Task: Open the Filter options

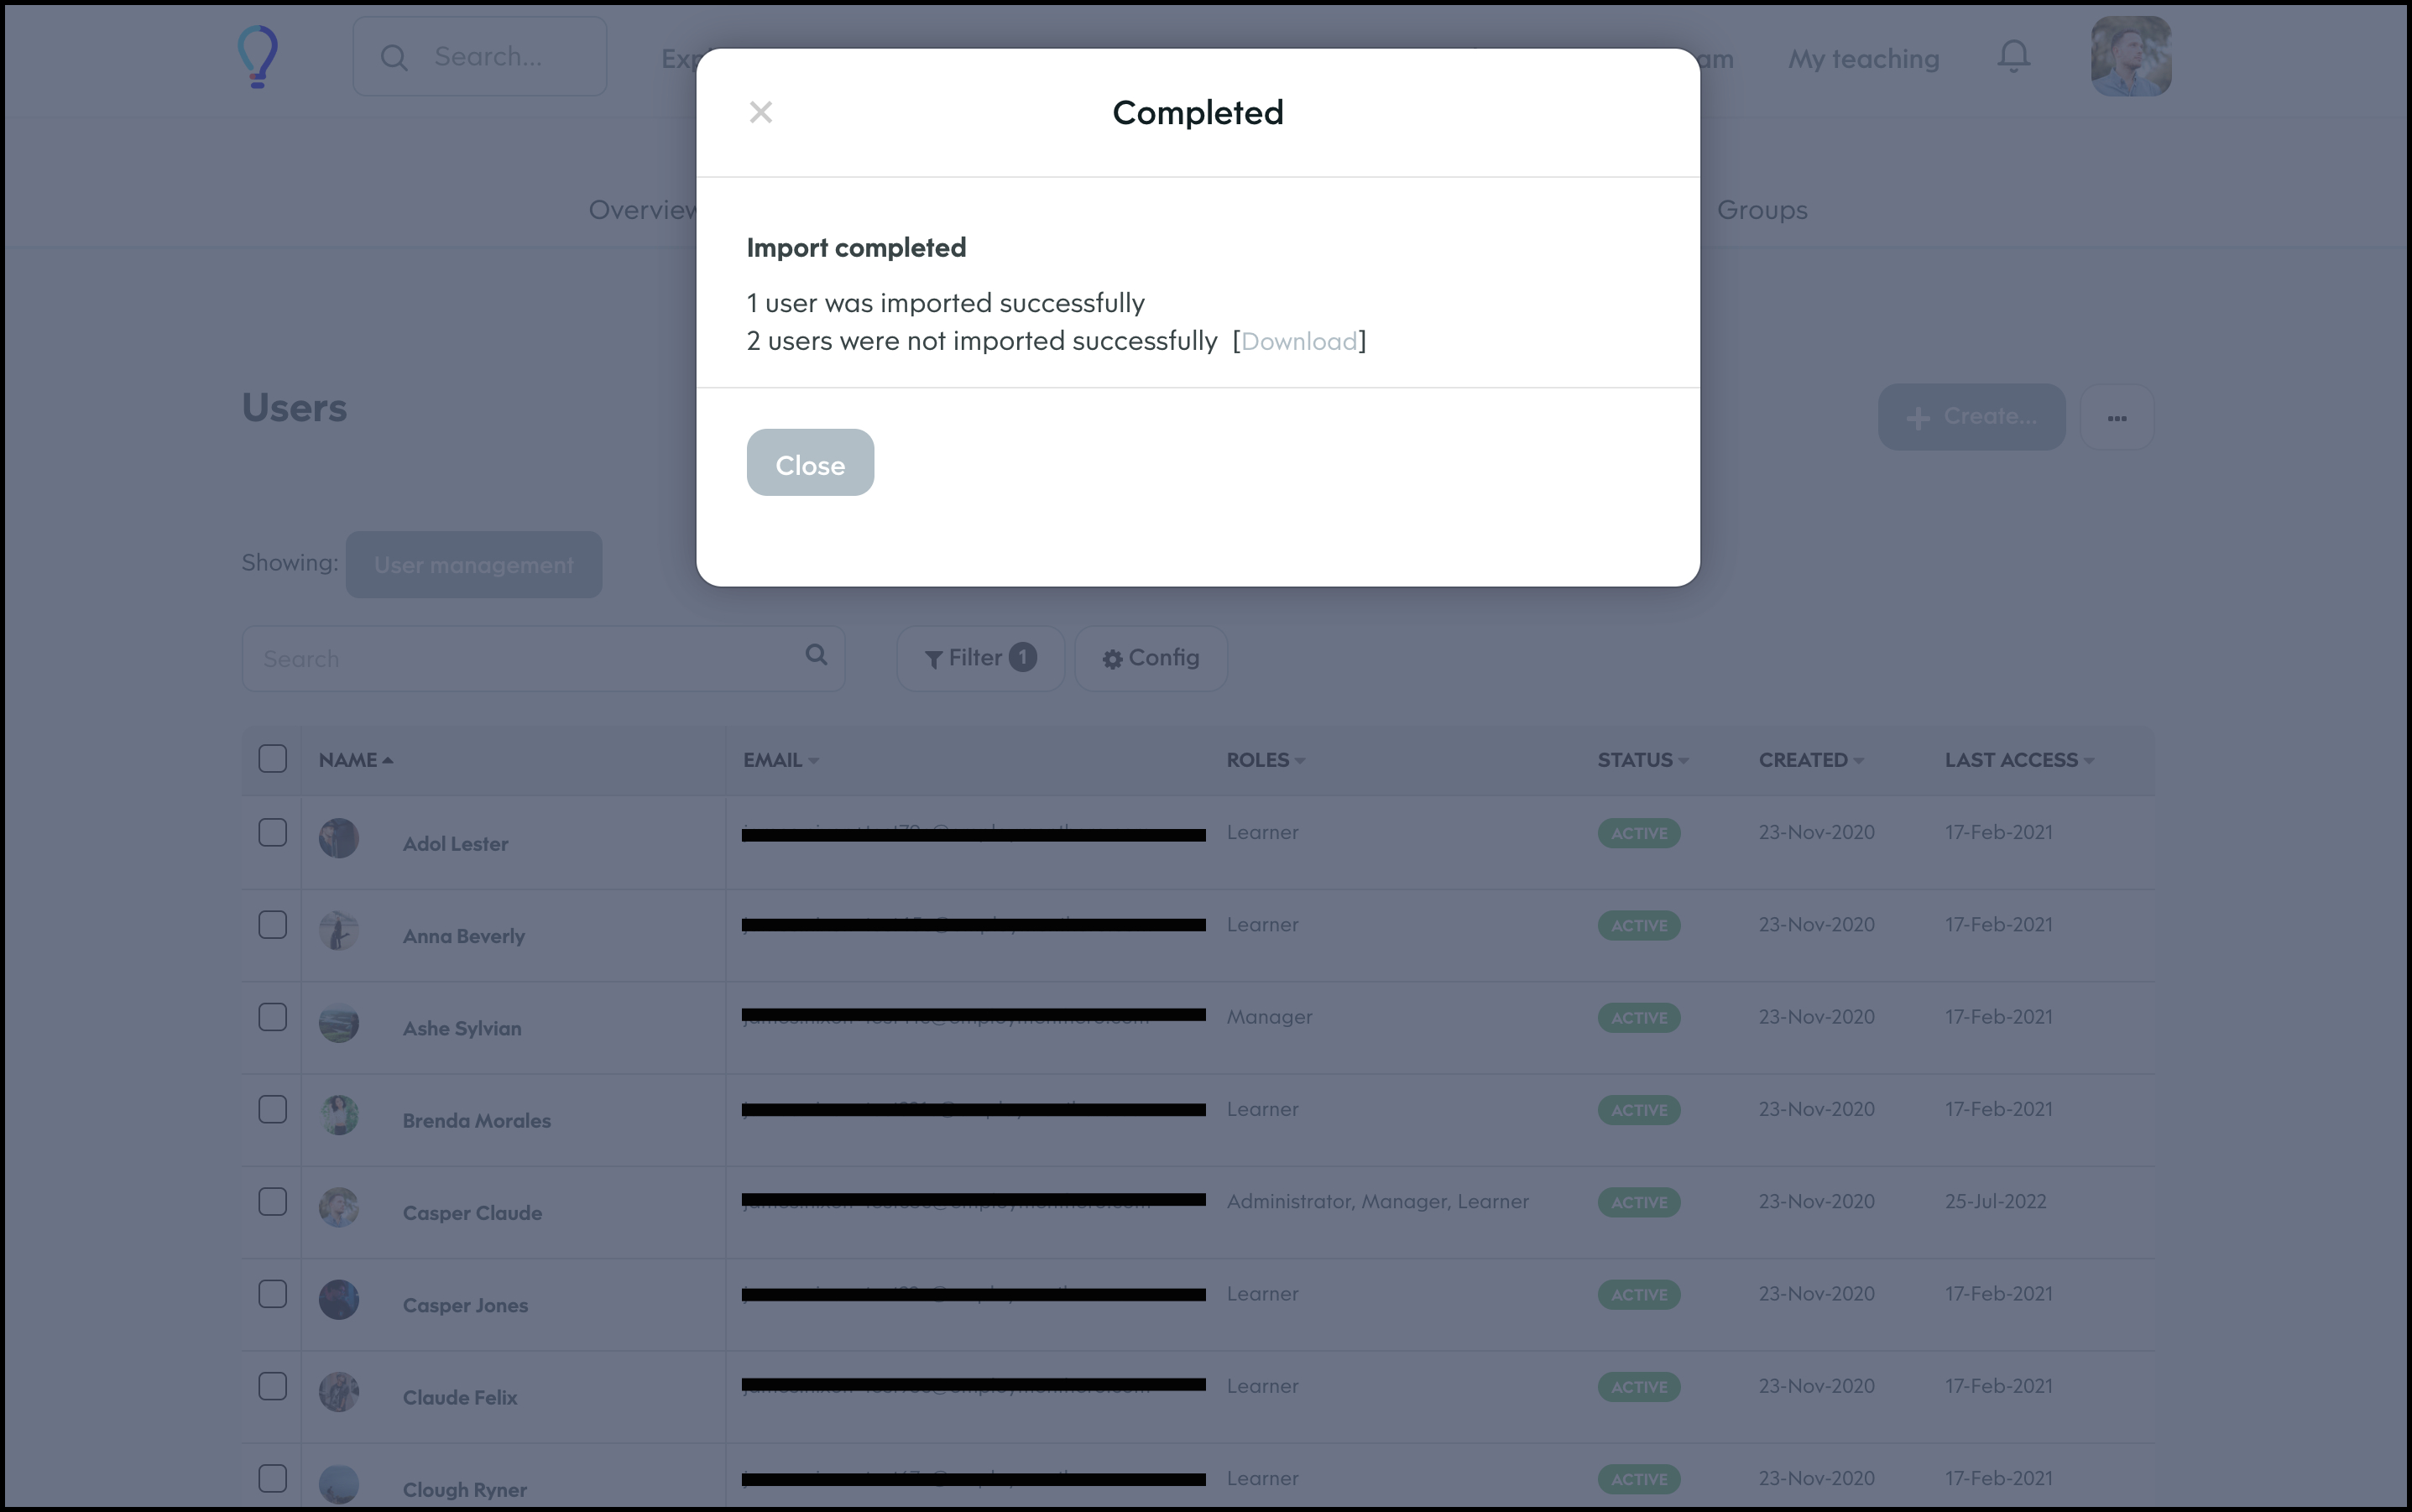Action: tap(980, 658)
